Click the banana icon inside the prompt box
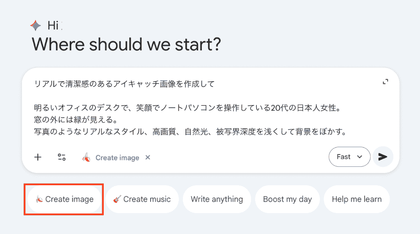The width and height of the screenshot is (420, 234). coord(86,157)
